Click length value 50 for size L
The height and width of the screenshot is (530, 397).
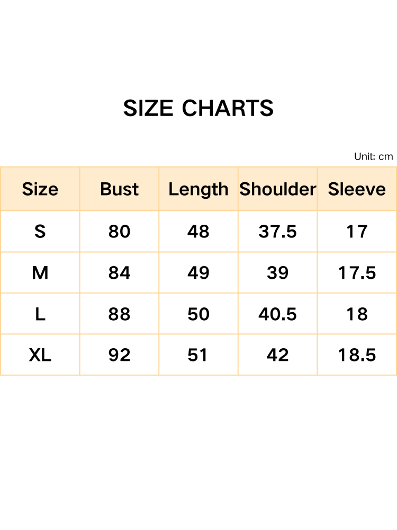pyautogui.click(x=198, y=314)
